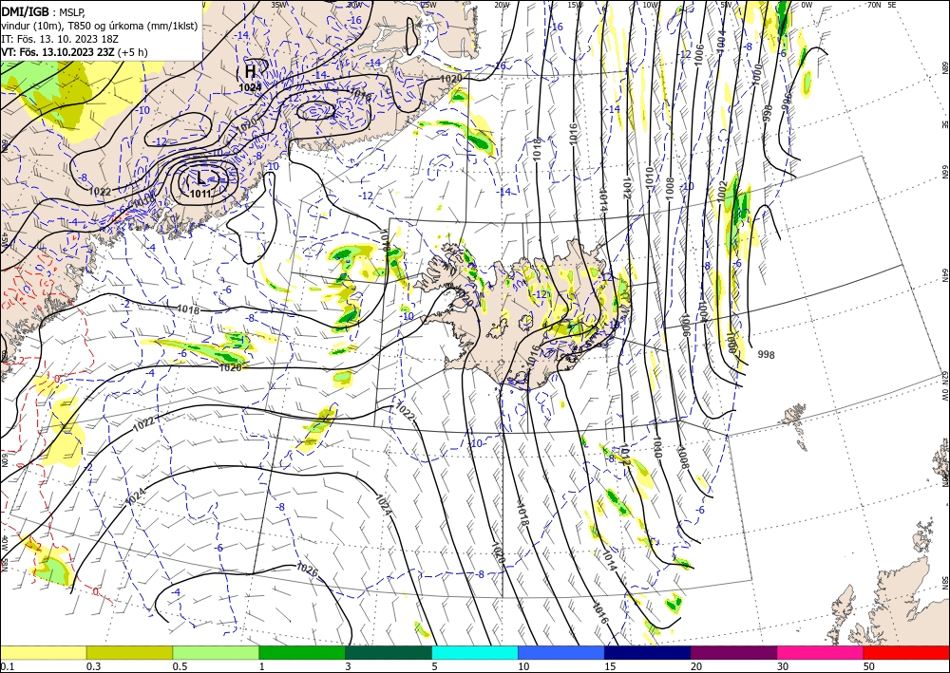
Task: Click the 'L' low pressure symbol
Action: pyautogui.click(x=200, y=178)
